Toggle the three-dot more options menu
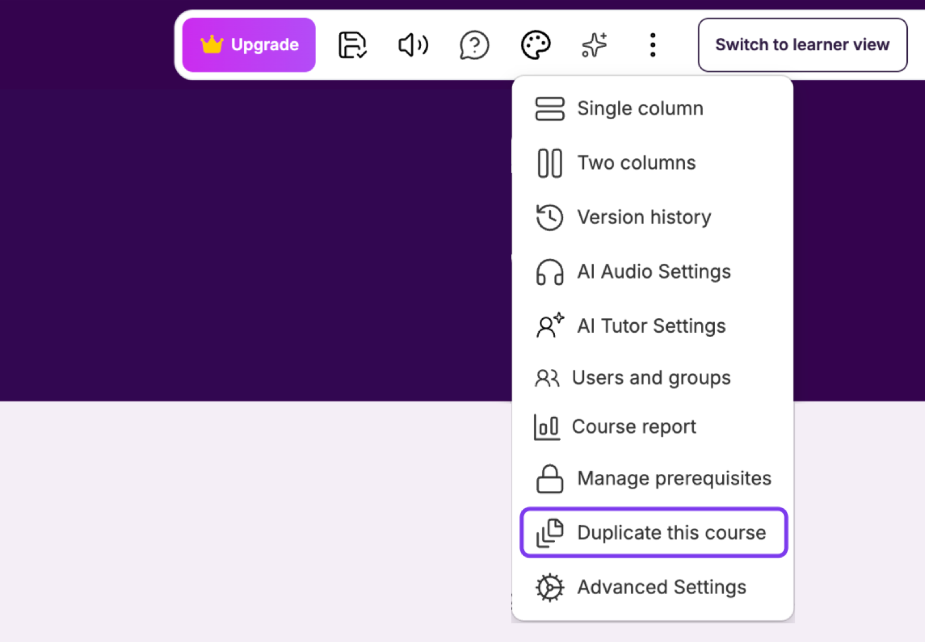The height and width of the screenshot is (642, 925). point(652,45)
